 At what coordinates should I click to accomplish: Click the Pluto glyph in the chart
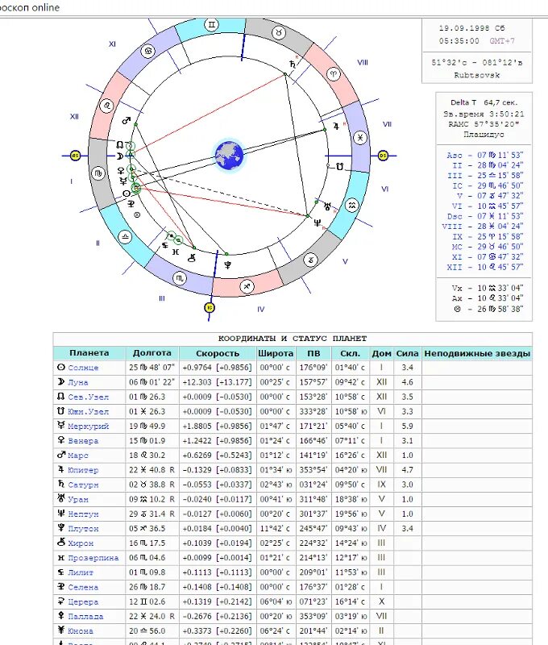point(228,265)
